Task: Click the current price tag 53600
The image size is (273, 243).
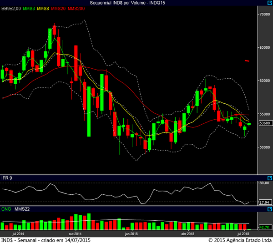Action: 264,123
